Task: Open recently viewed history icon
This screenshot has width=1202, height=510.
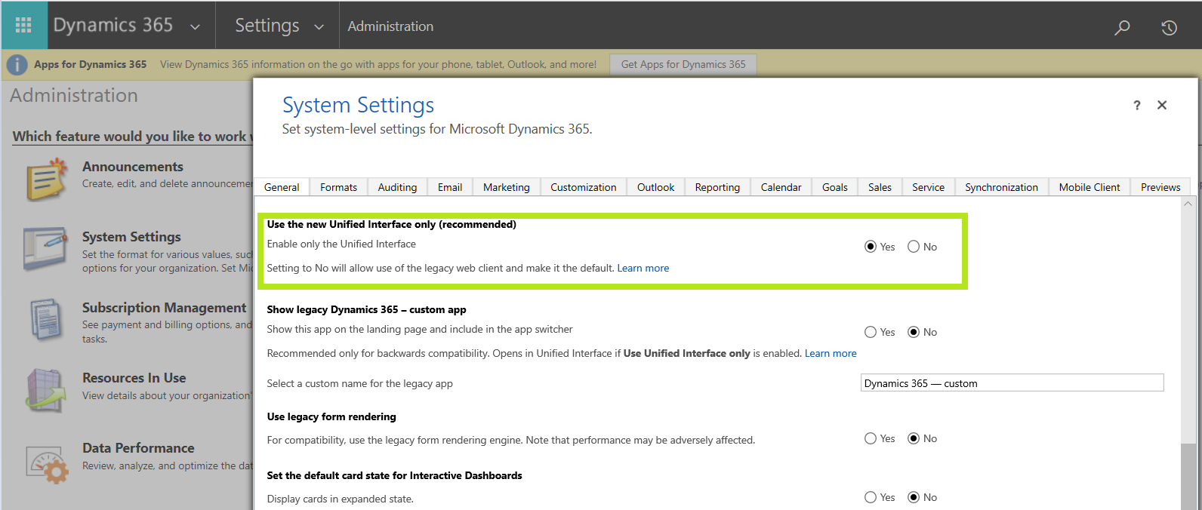Action: [x=1169, y=28]
